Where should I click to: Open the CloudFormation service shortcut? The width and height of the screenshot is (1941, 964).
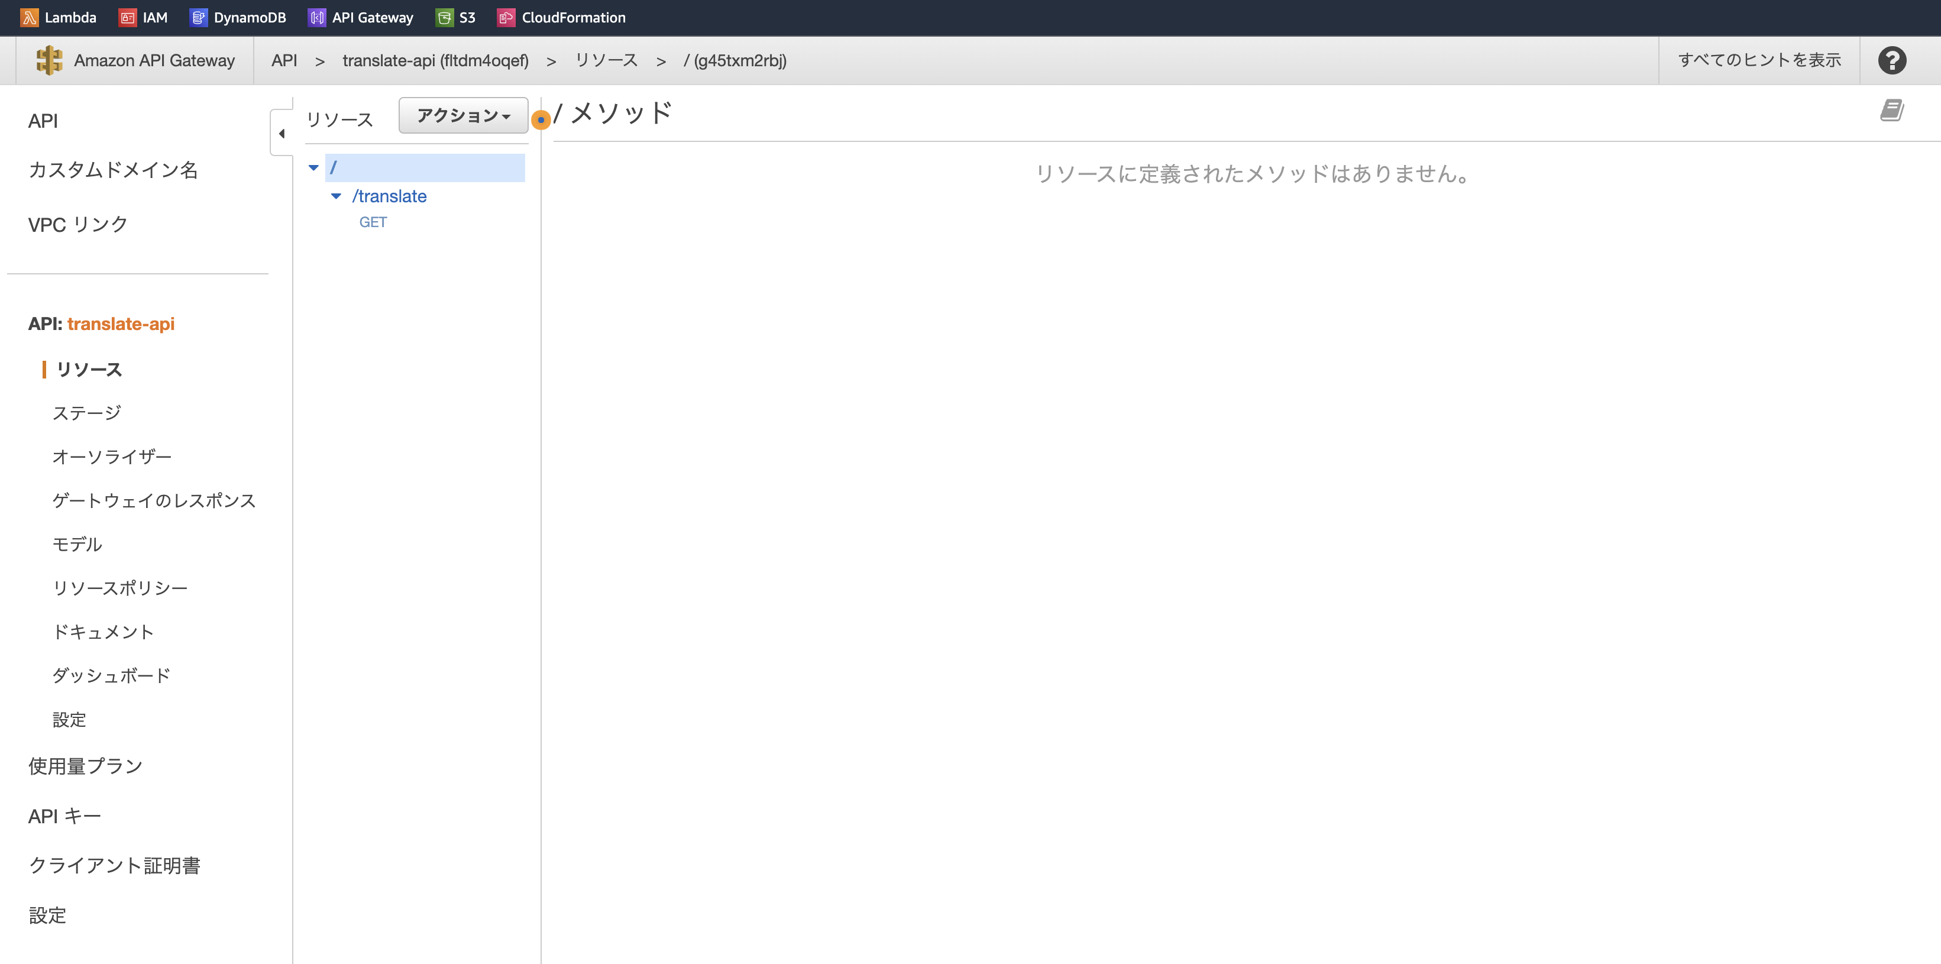tap(561, 17)
